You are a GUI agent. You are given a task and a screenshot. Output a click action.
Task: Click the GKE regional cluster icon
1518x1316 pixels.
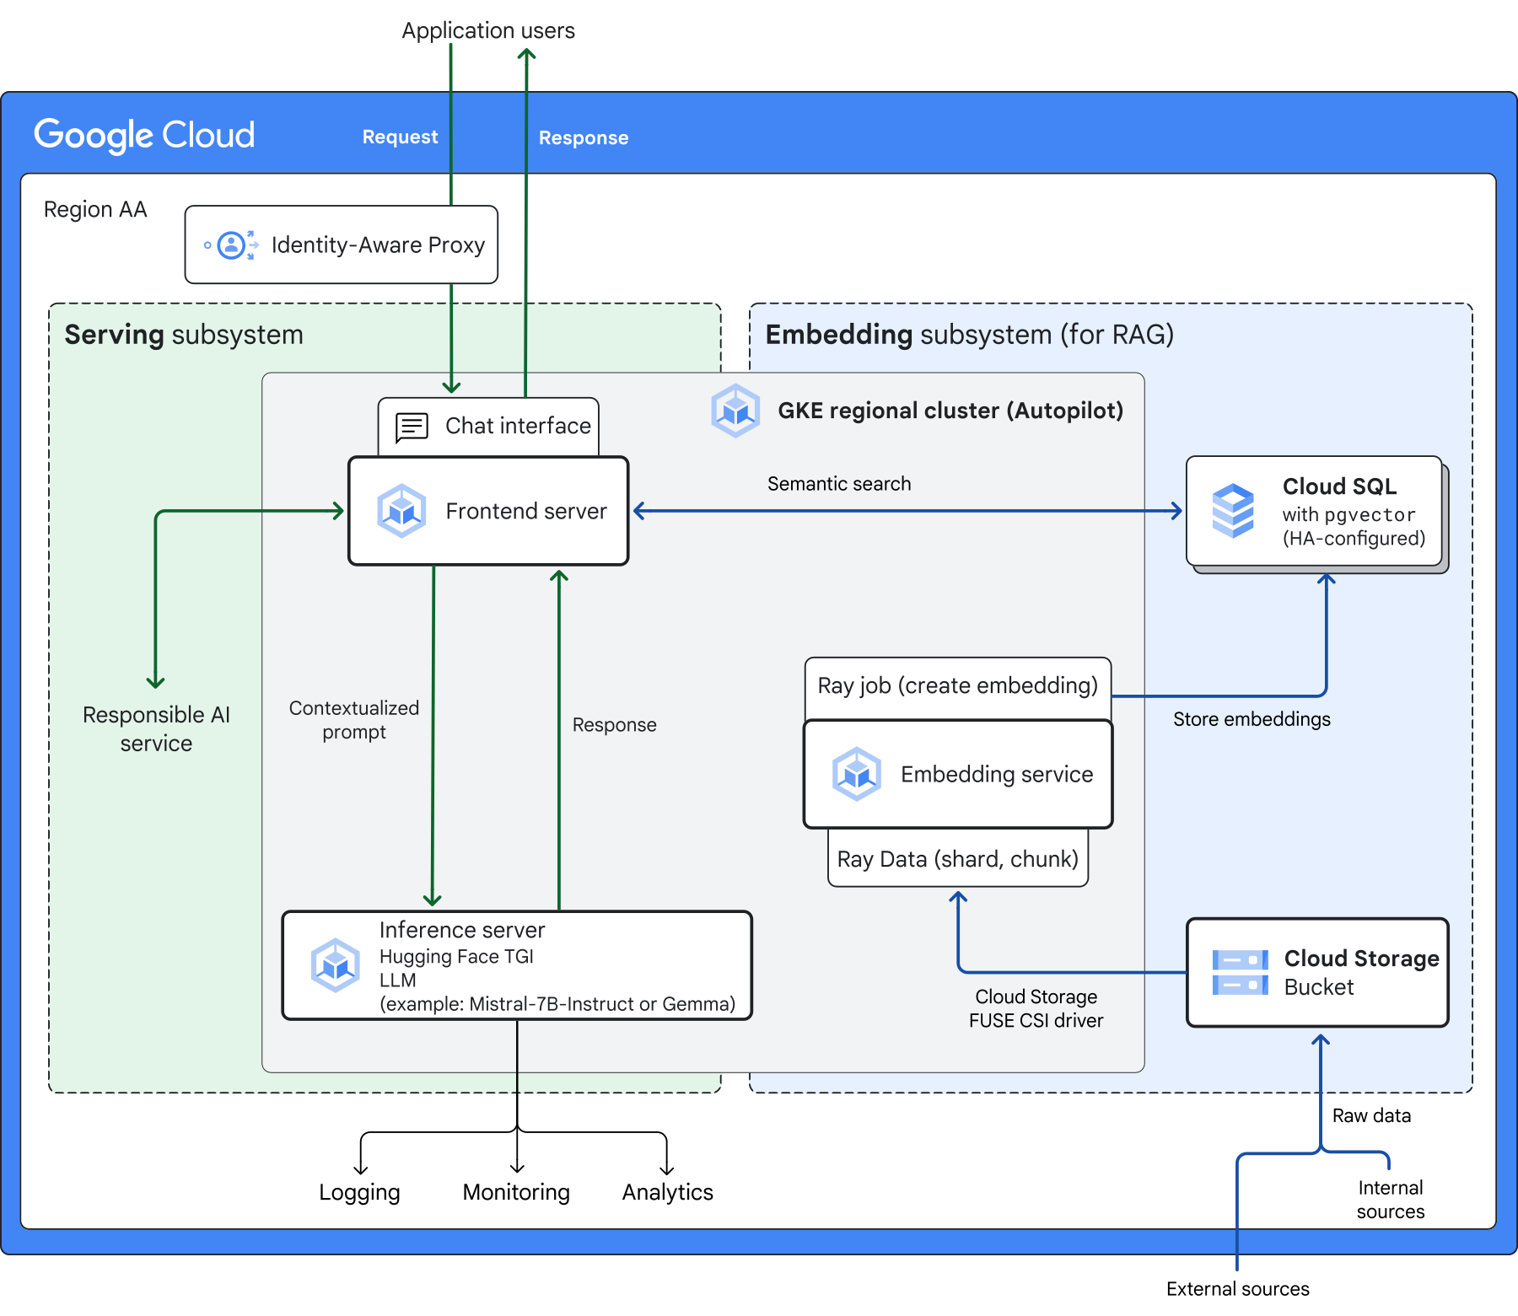pyautogui.click(x=735, y=411)
